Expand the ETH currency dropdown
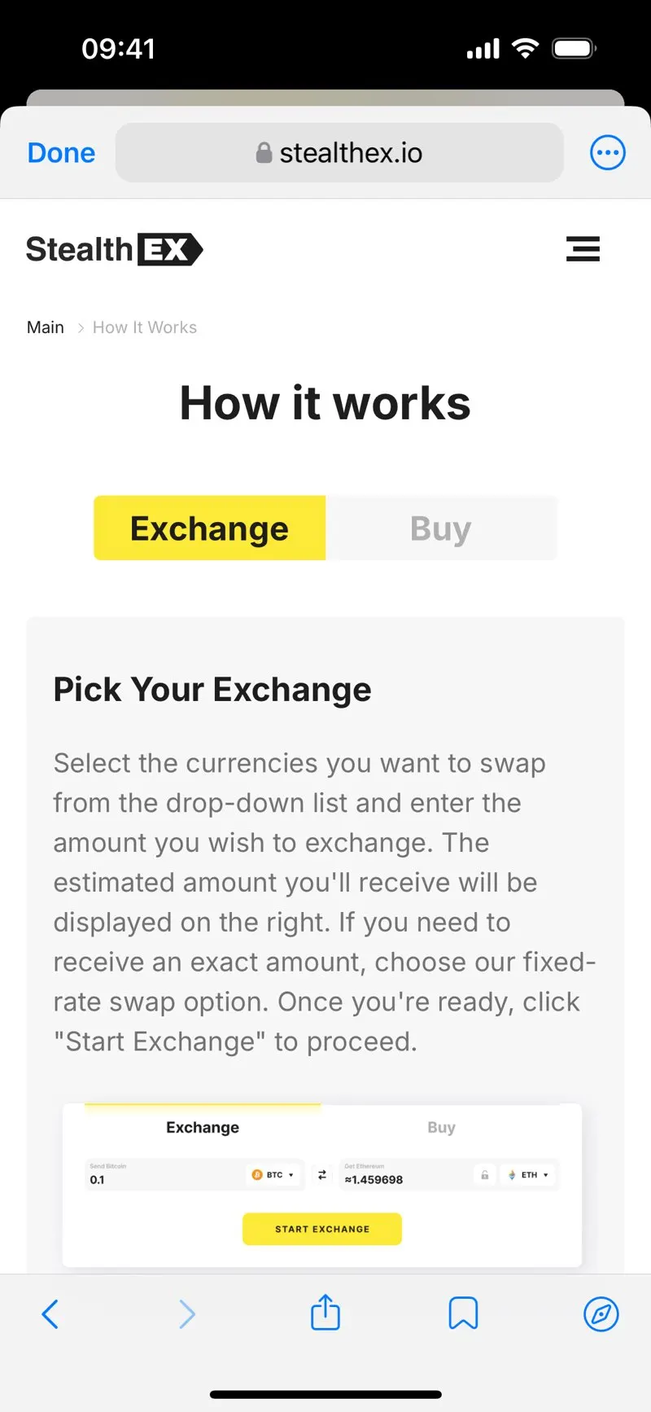This screenshot has width=651, height=1412. click(x=529, y=1175)
